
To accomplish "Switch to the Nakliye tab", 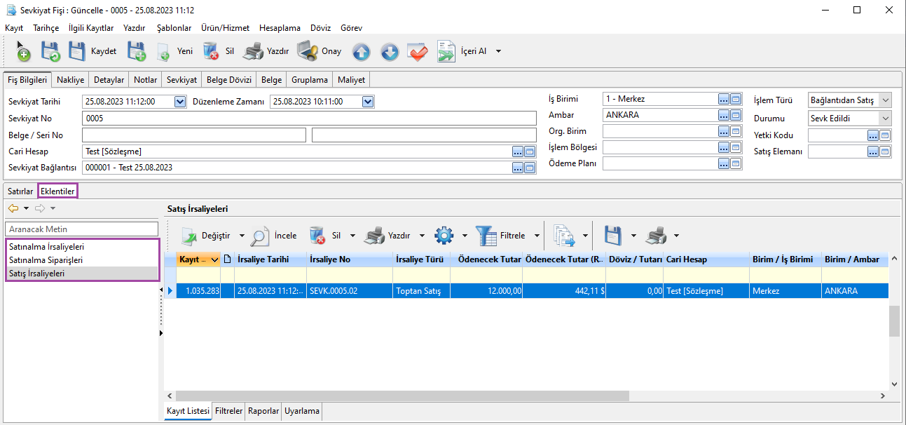I will [x=70, y=80].
